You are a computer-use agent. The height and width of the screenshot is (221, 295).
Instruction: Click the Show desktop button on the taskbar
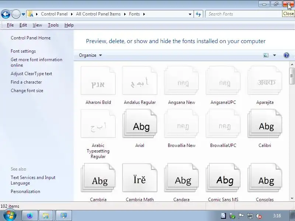pyautogui.click(x=292, y=216)
